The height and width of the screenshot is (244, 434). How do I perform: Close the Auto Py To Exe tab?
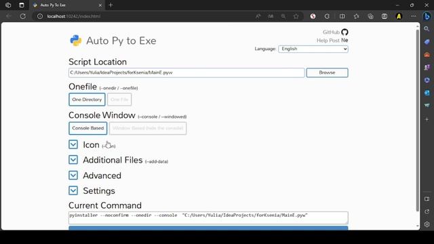tap(100, 5)
